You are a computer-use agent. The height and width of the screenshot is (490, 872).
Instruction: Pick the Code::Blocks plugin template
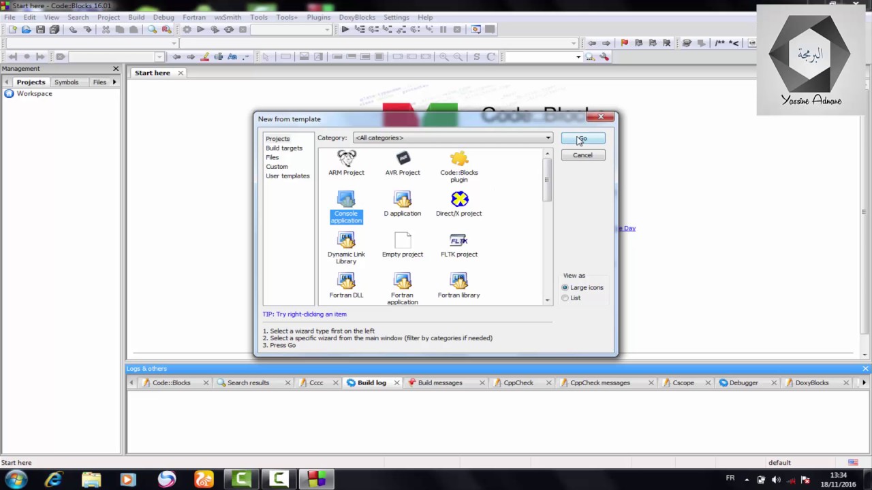pyautogui.click(x=459, y=167)
